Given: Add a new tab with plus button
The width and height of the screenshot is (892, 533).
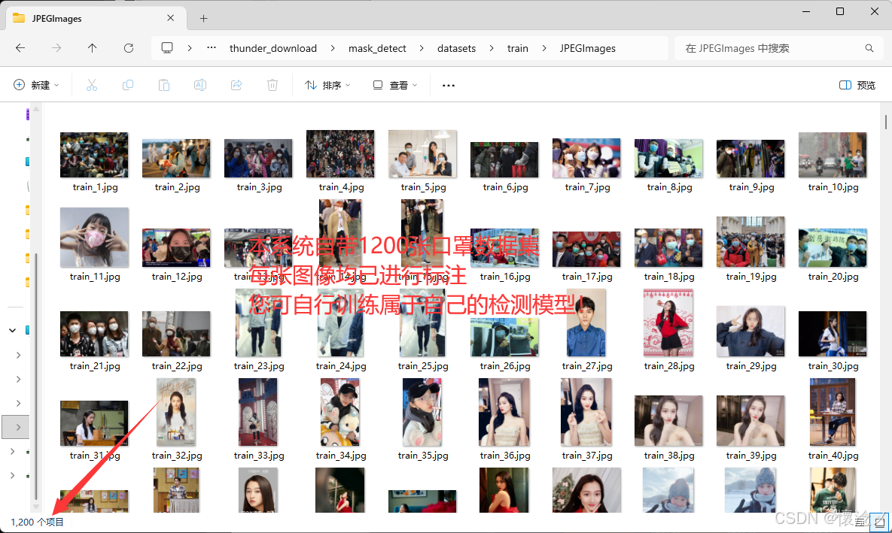Looking at the screenshot, I should (x=204, y=19).
